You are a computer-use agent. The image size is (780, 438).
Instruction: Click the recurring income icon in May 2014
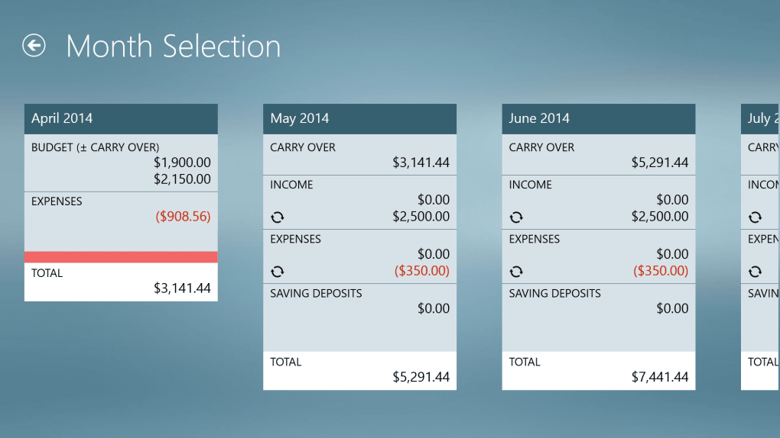(x=278, y=217)
